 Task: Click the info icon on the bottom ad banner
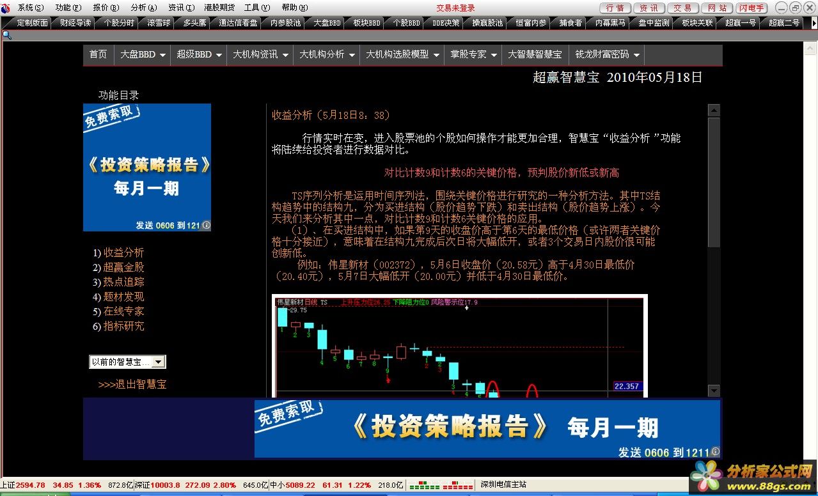point(715,452)
